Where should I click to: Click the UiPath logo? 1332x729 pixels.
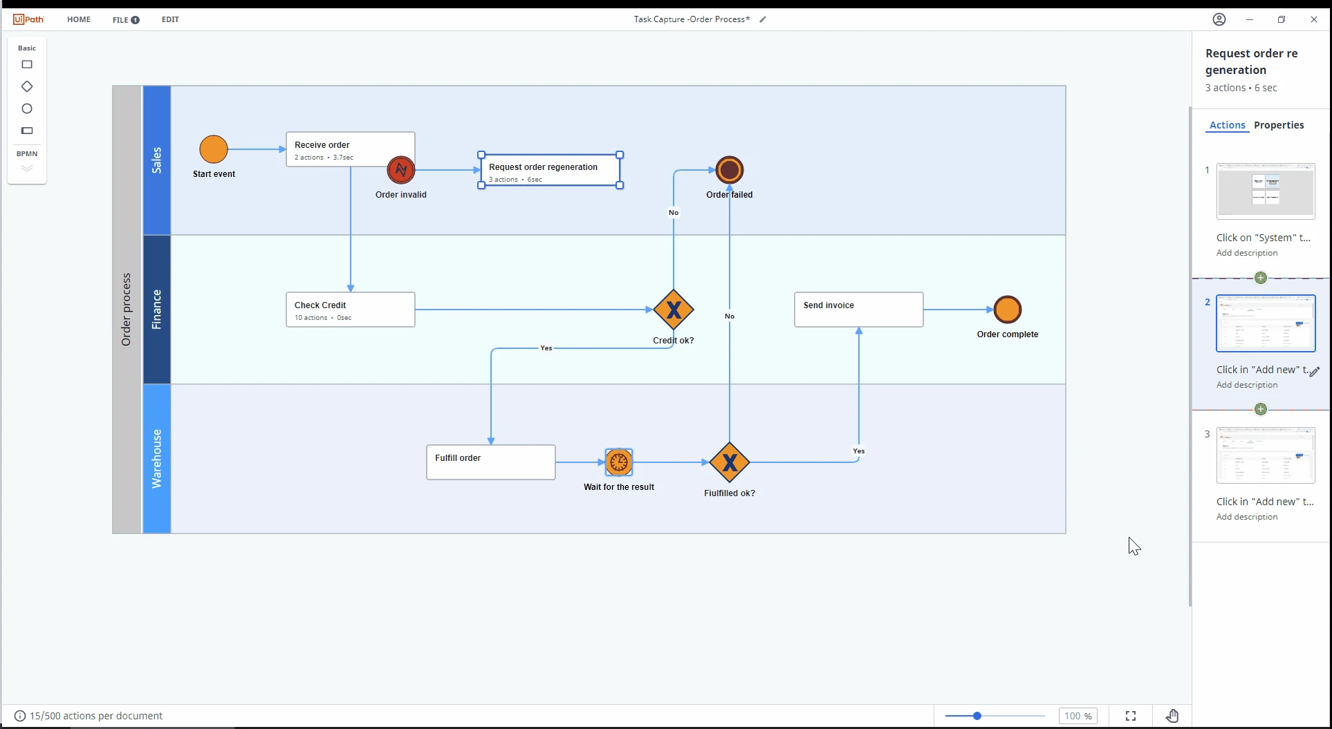[x=28, y=19]
